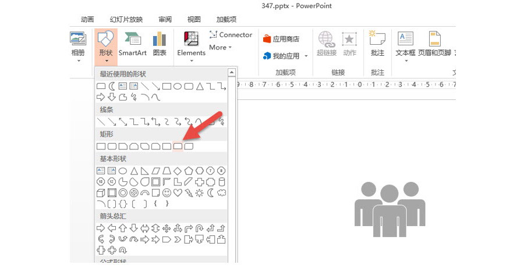Expand the 形状 shapes dropdown
Screen dimensions: 524x272
[105, 46]
